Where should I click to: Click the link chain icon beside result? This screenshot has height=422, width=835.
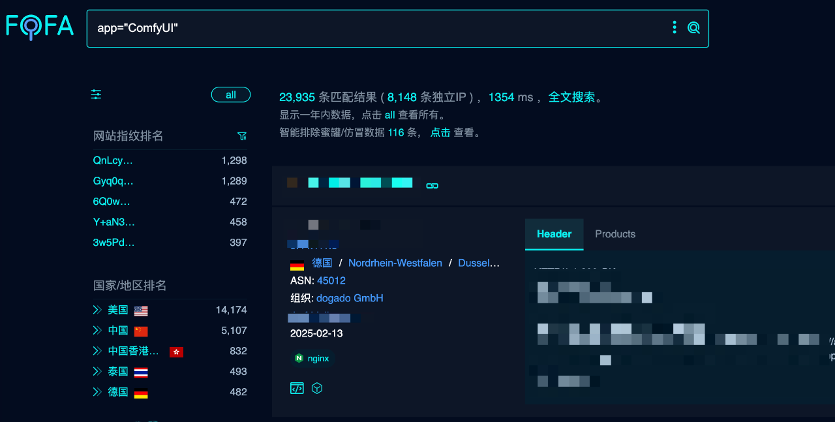coord(432,185)
